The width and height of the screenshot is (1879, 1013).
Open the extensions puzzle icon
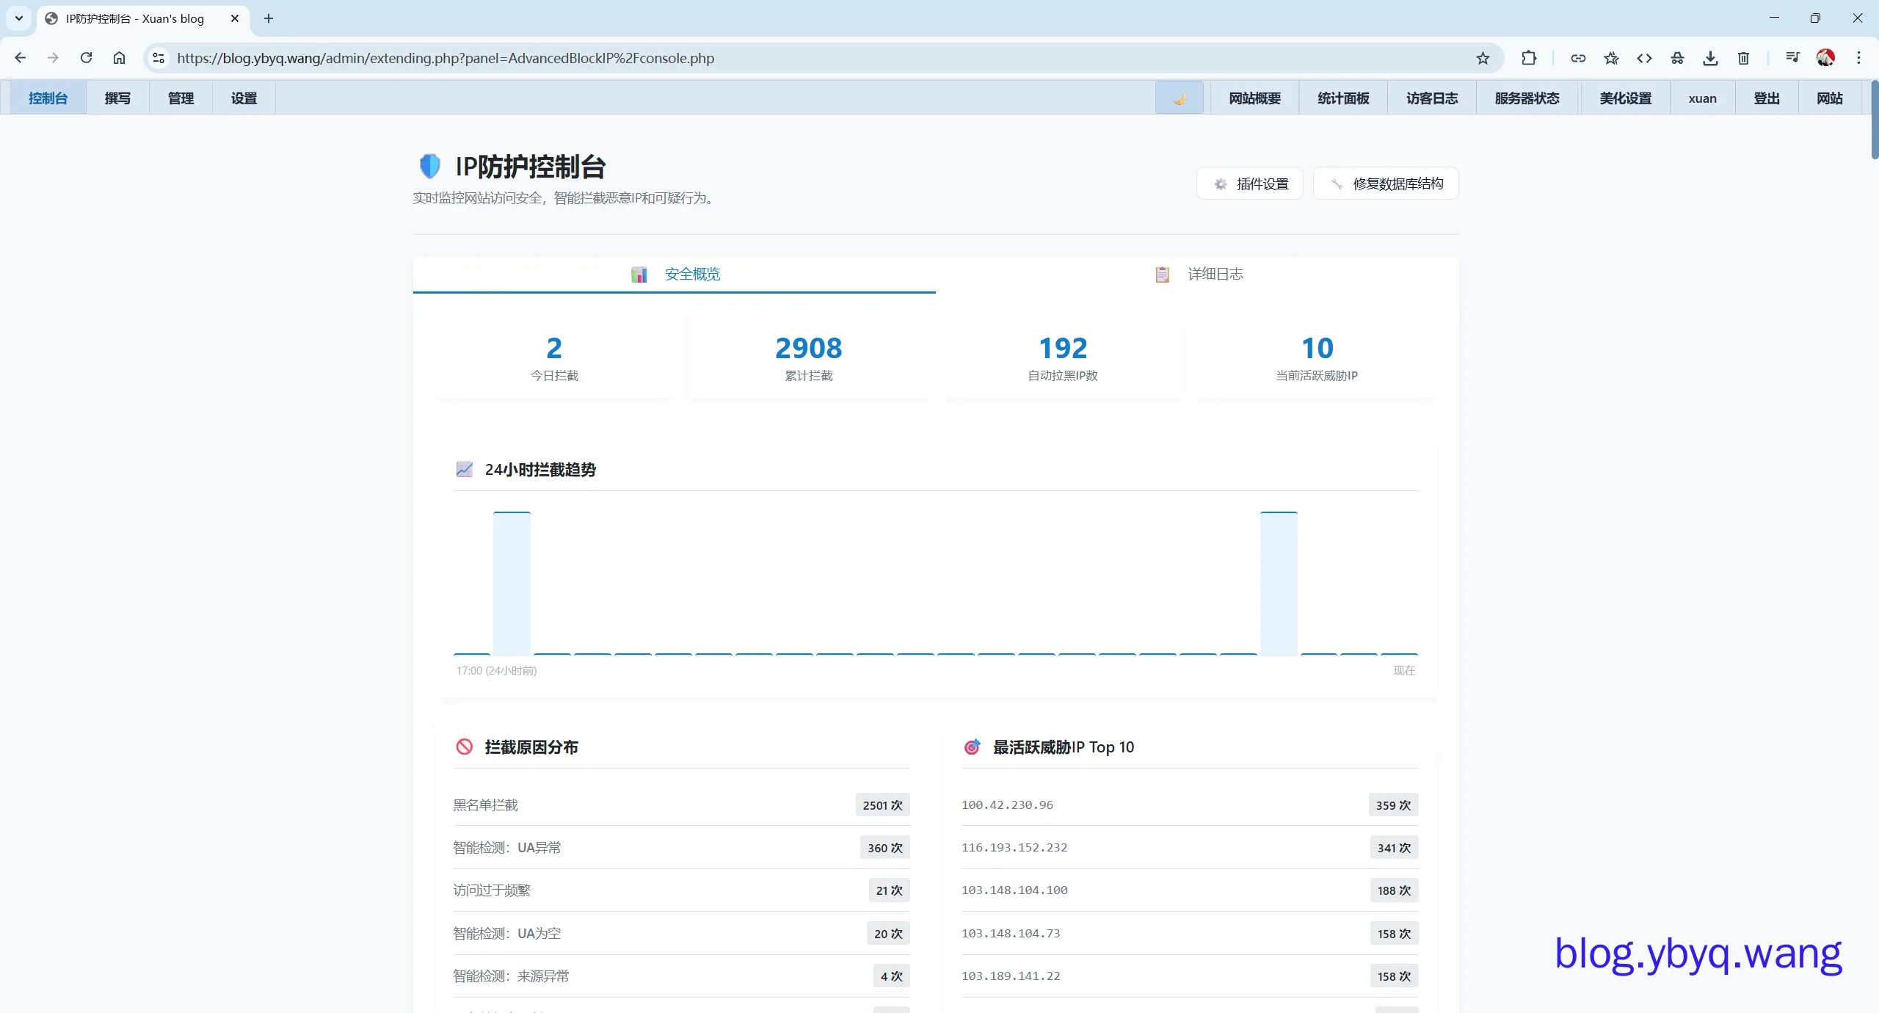click(1529, 58)
